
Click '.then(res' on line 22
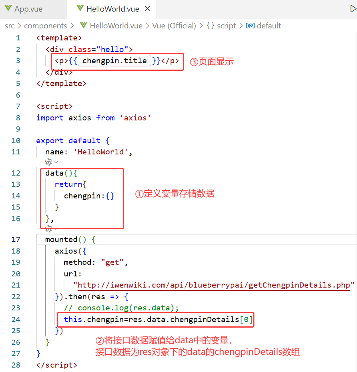(x=84, y=296)
